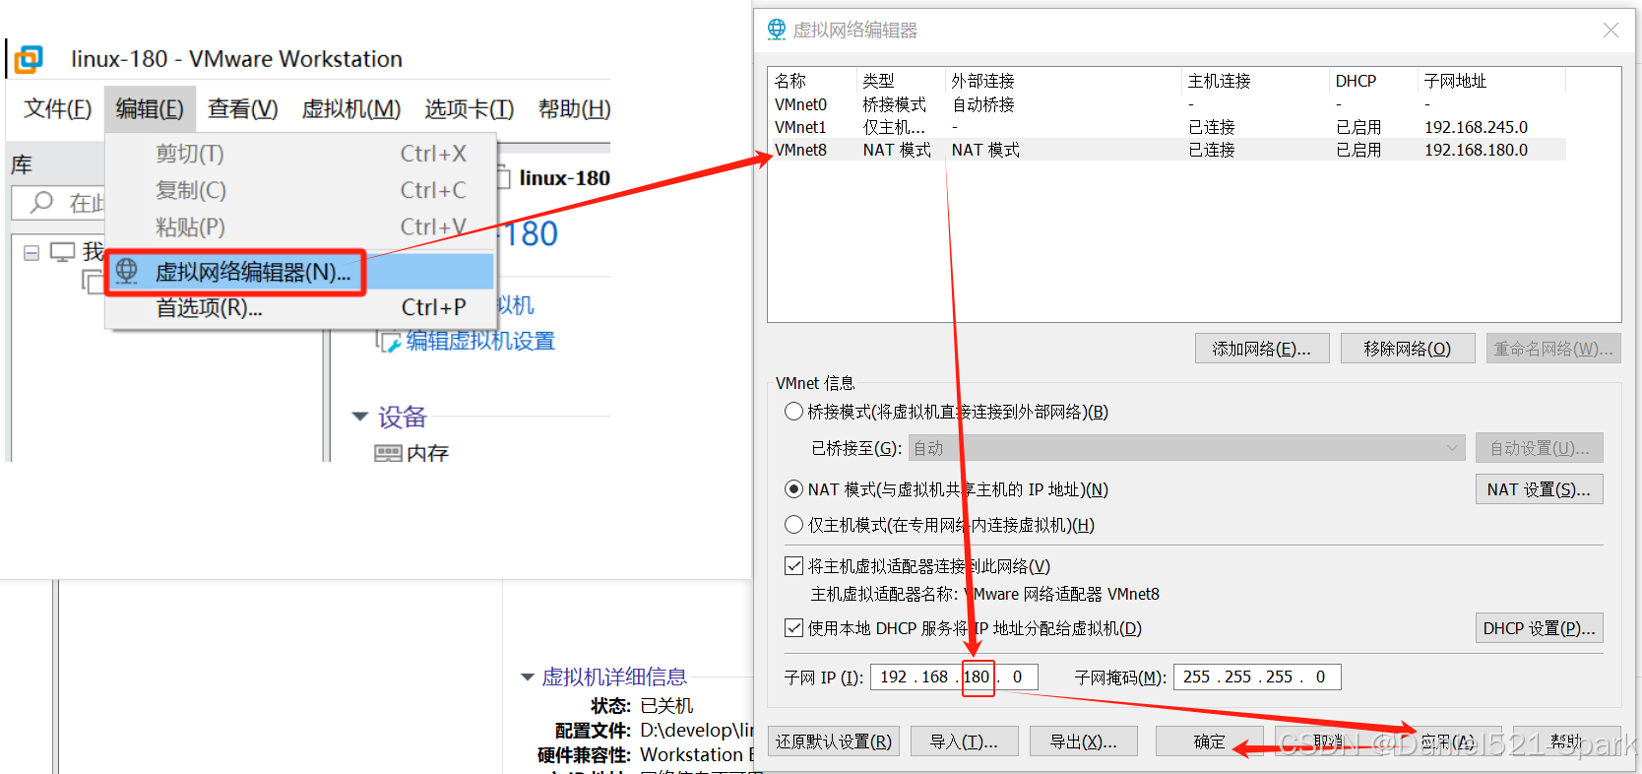Choose 粘贴(P) from the edit menu
Screen dimensions: 1642x774
pos(300,227)
